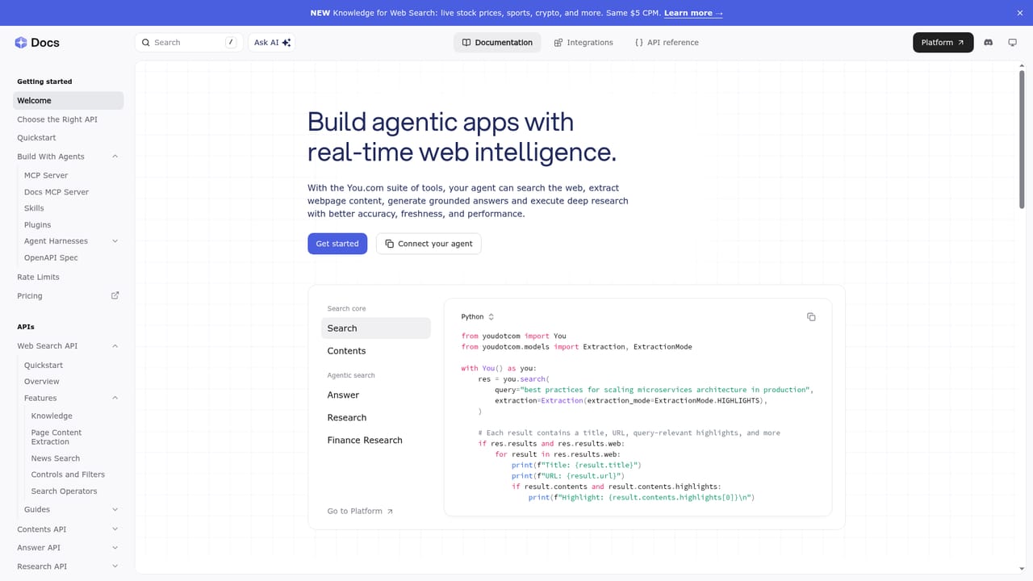Follow the Learn more banner link

pyautogui.click(x=693, y=13)
